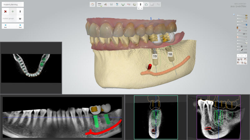Viewport: 250px width, 140px height.
Task: Click the order form step with checkmark
Action: tap(100, 4)
